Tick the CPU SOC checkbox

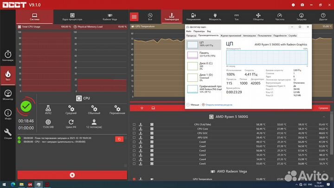[134, 133]
